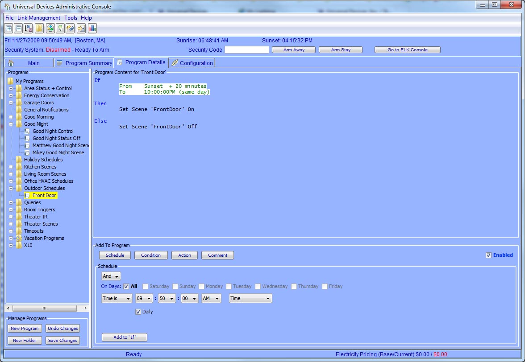The width and height of the screenshot is (525, 362).
Task: Click the My Programs root folder icon
Action: click(10, 81)
